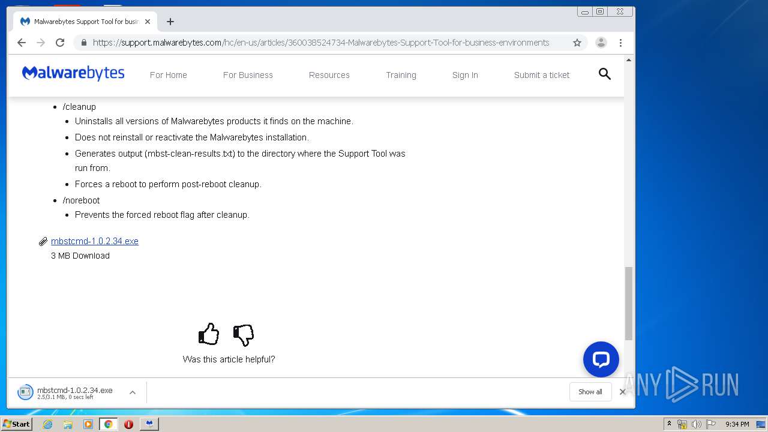Open the For Business menu
Viewport: 768px width, 432px height.
pyautogui.click(x=248, y=75)
